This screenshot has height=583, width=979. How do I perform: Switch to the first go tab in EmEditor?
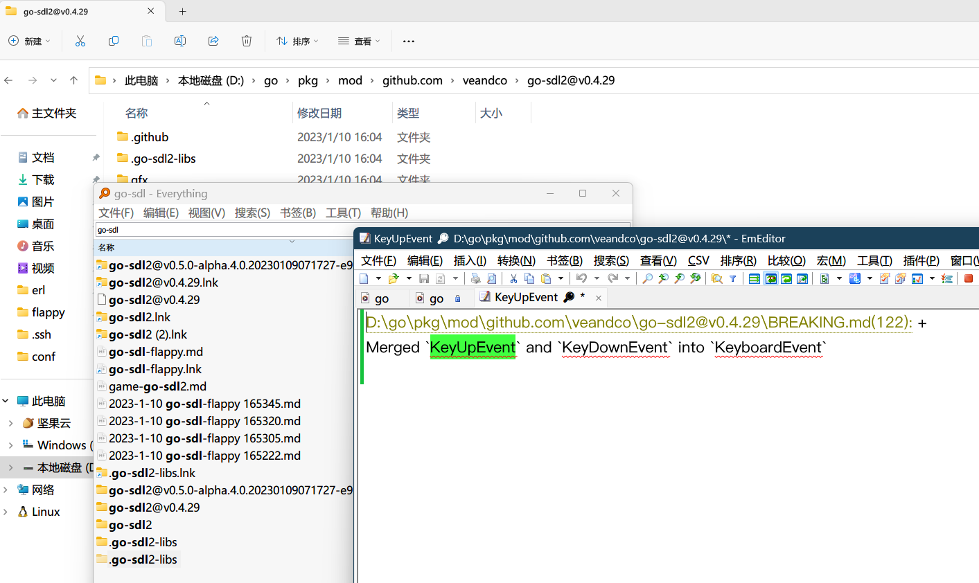click(x=381, y=298)
